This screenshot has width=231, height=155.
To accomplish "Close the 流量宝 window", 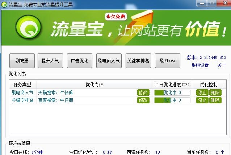I will point(224,3).
